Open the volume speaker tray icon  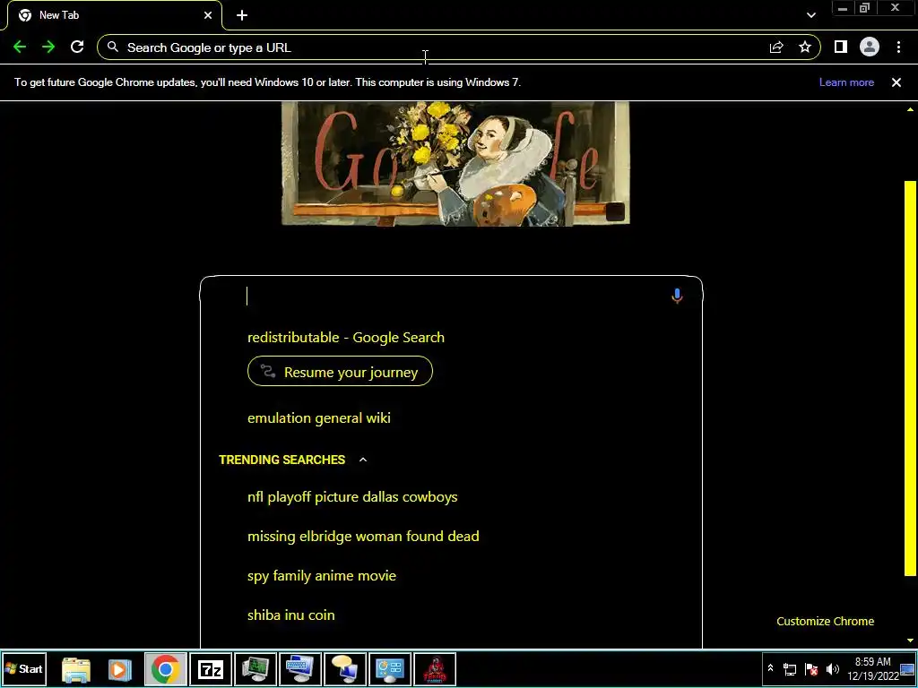[x=833, y=669]
